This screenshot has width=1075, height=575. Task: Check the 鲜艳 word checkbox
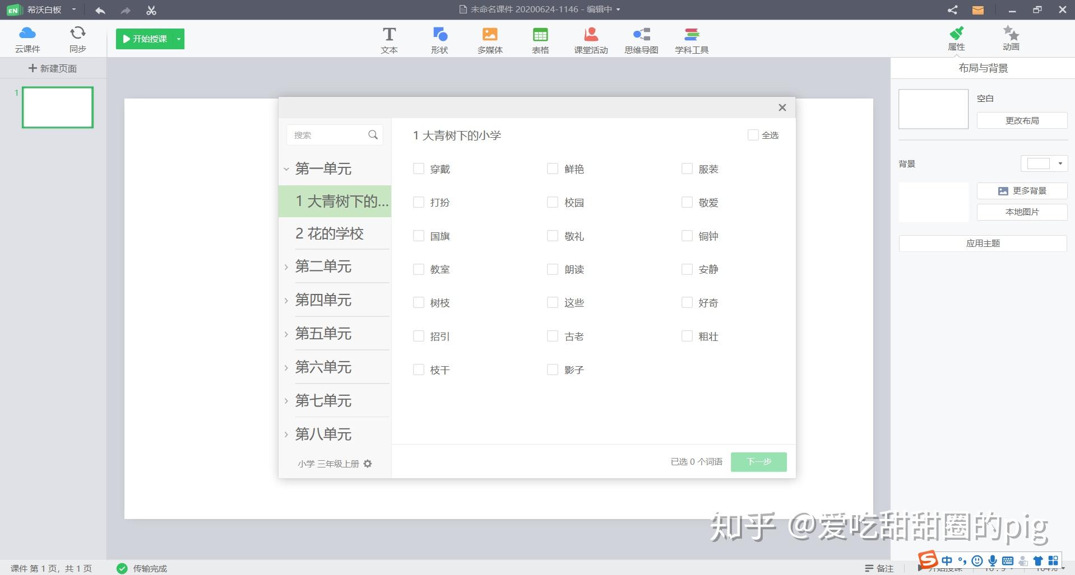[x=553, y=169]
